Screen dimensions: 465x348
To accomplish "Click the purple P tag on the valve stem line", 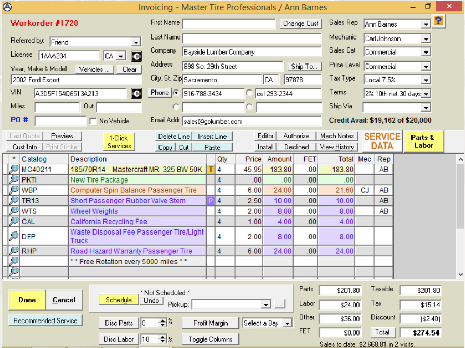I will point(210,201).
